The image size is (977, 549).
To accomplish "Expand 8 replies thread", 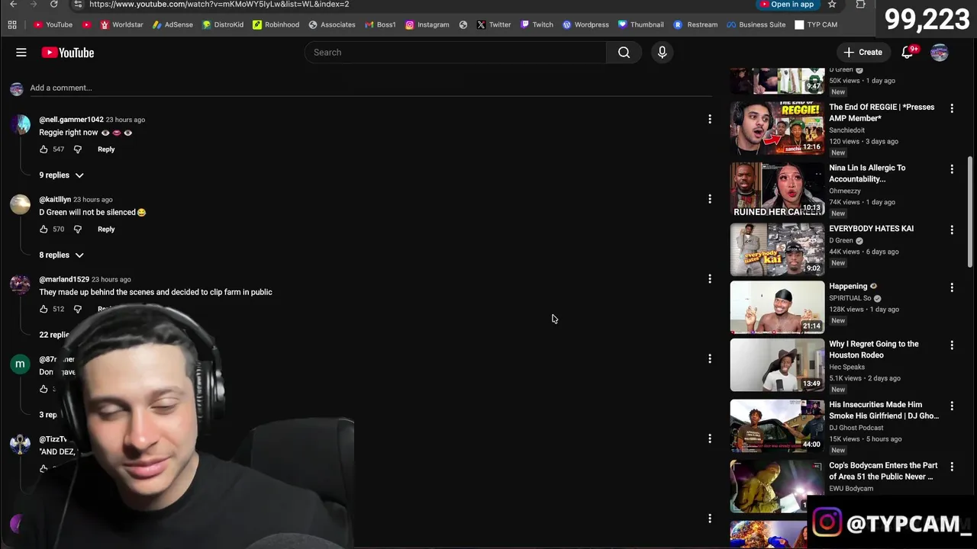I will click(61, 255).
